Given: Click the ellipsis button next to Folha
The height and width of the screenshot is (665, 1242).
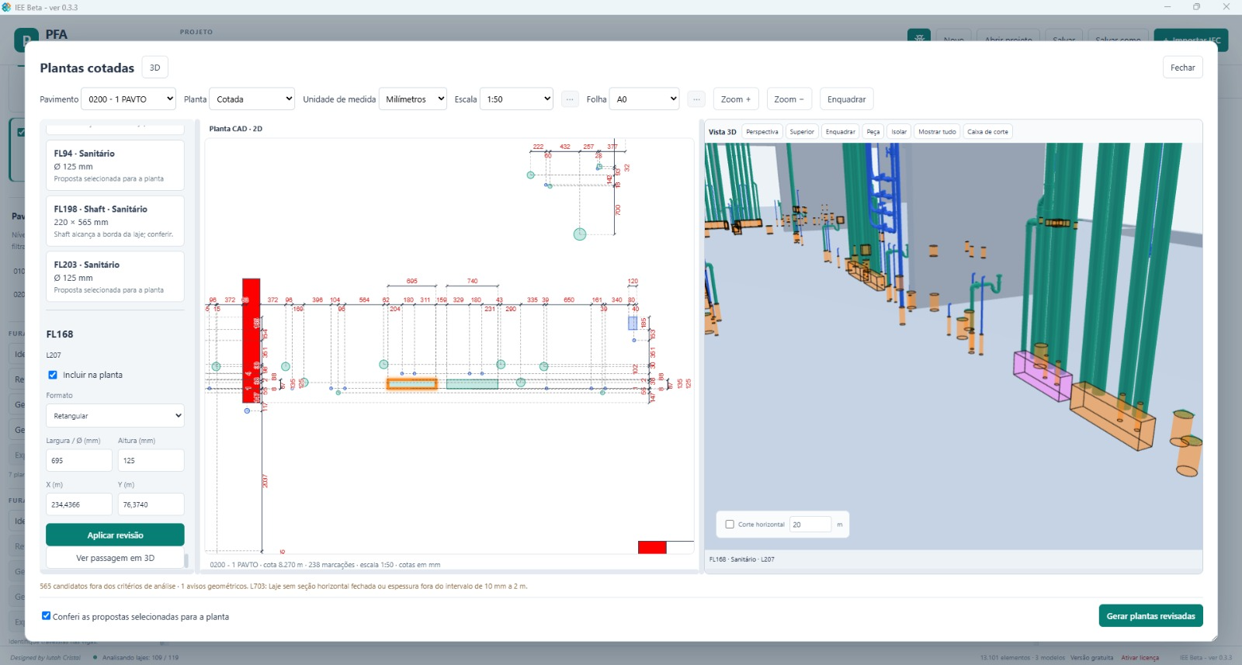Looking at the screenshot, I should [696, 99].
